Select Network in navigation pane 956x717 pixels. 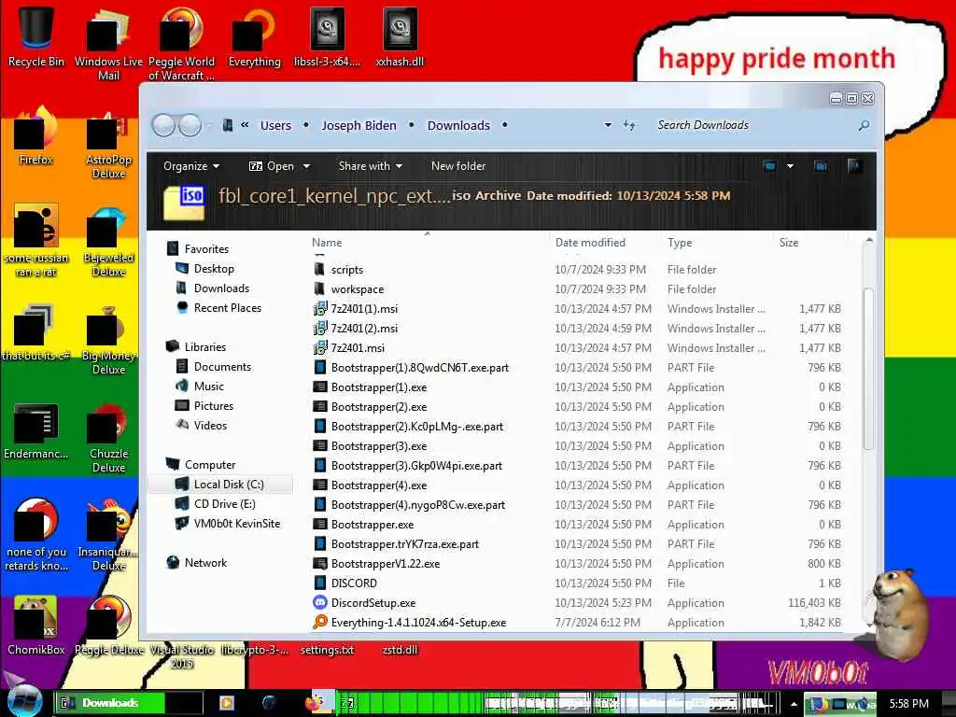[x=205, y=563]
